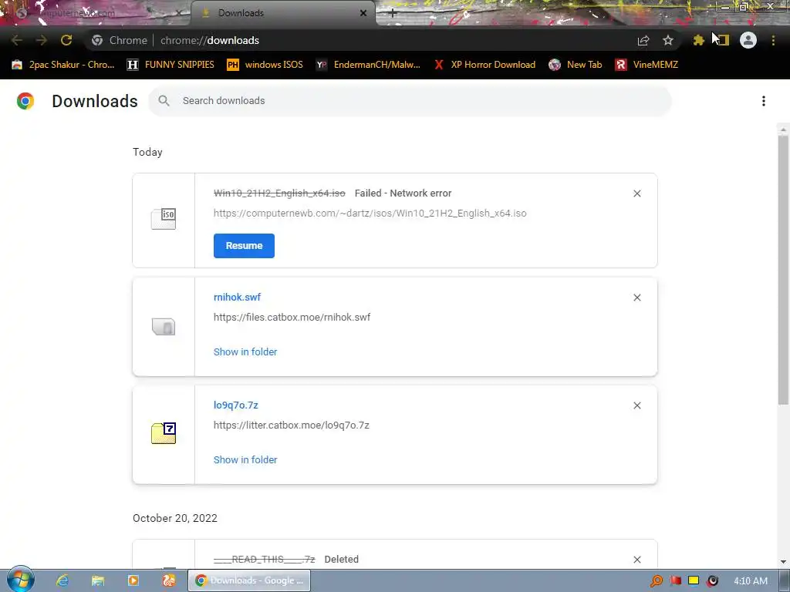790x592 pixels.
Task: Click the page scrollbar thumb
Action: [x=783, y=269]
